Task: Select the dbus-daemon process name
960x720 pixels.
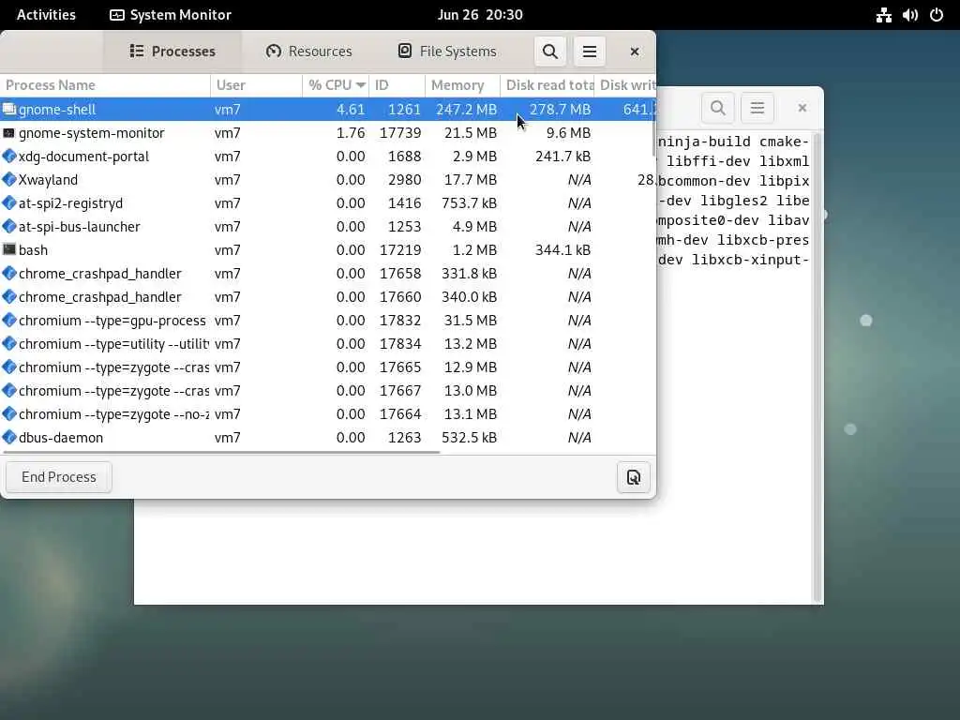Action: 61,438
